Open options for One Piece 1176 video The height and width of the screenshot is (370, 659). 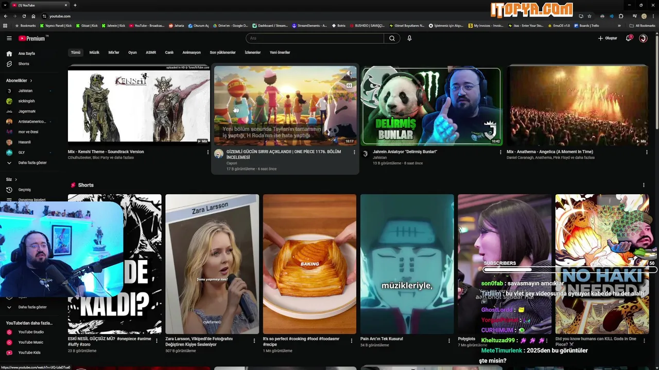point(354,152)
